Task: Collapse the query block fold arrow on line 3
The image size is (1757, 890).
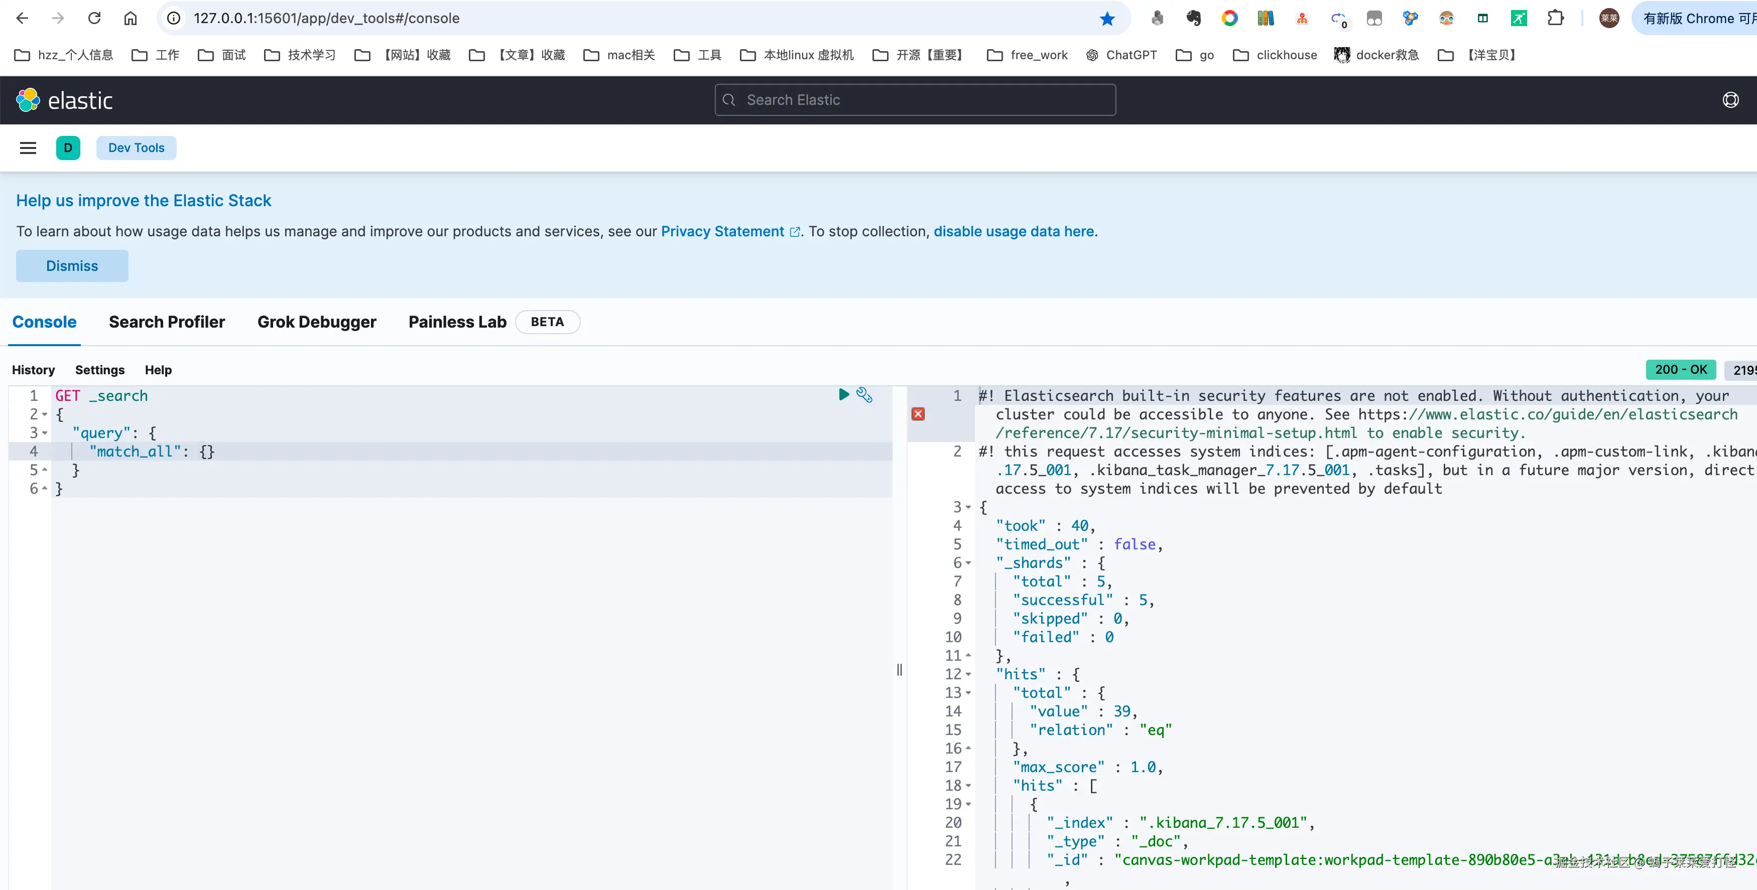Action: (45, 433)
